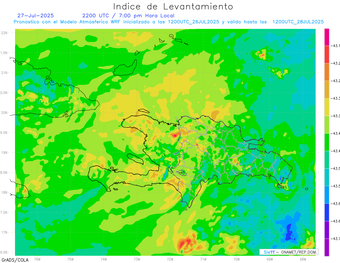Viewport: 340px width, 263px height.
Task: Select the bottom violet swatch in color bar
Action: pyautogui.click(x=327, y=247)
